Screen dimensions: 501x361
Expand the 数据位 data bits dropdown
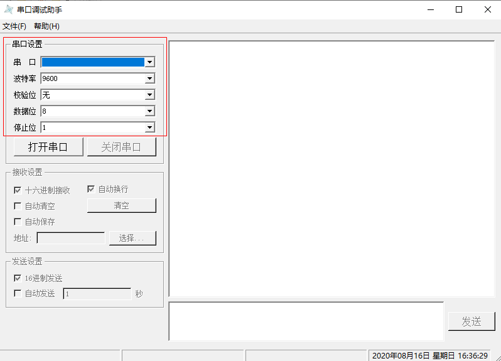click(x=149, y=111)
